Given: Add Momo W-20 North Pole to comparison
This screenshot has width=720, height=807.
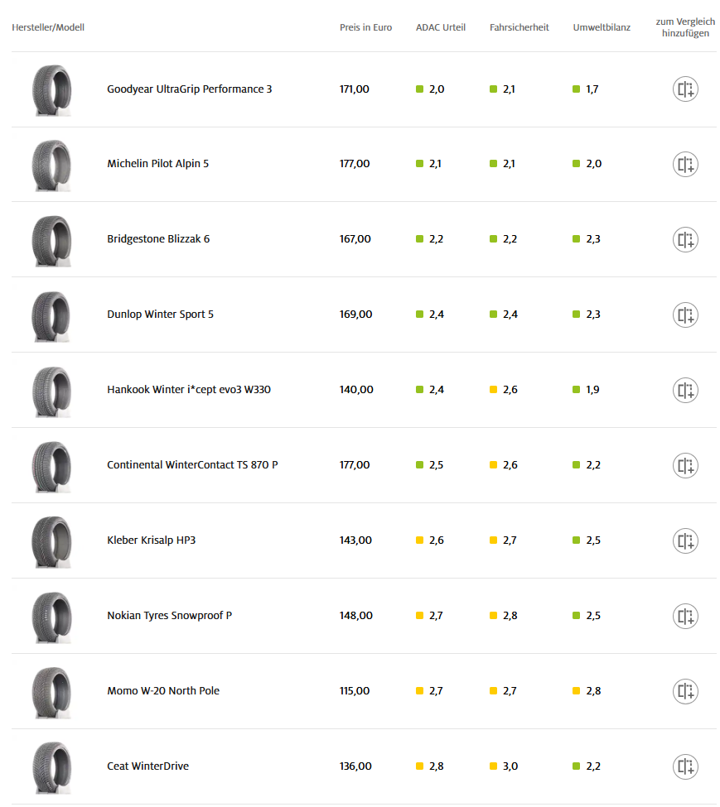Looking at the screenshot, I should (x=685, y=691).
